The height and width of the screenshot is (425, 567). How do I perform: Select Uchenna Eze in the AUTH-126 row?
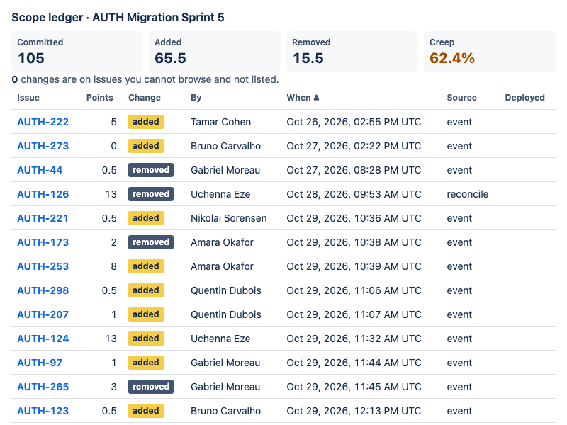(x=220, y=194)
